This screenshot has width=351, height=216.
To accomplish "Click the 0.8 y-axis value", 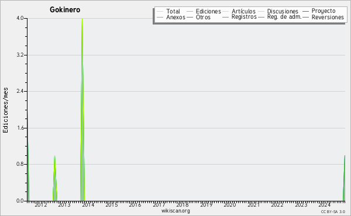I will 20,165.
